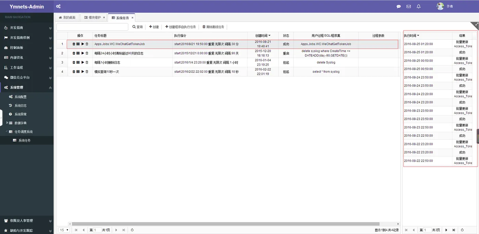Screen dimensions: 479x234
Task: Click the 清除离线任务 button
Action: (213, 27)
